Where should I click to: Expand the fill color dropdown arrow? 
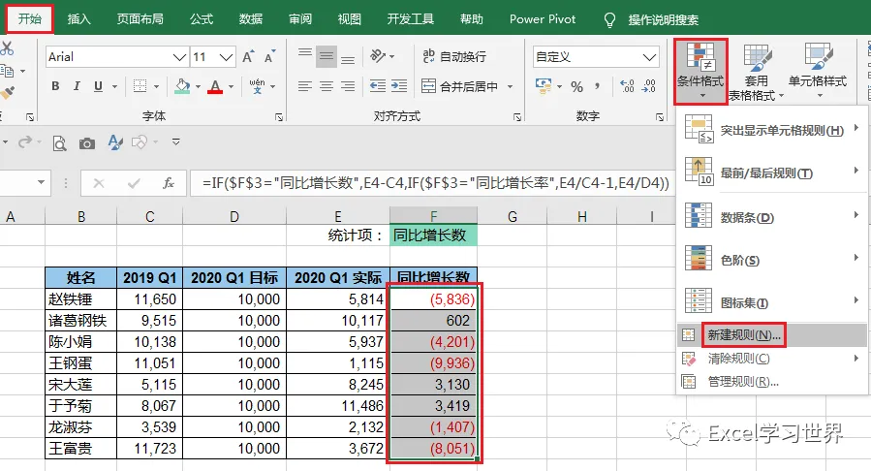(x=198, y=86)
